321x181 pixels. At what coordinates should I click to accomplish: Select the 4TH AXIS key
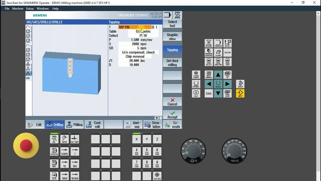pos(136,151)
